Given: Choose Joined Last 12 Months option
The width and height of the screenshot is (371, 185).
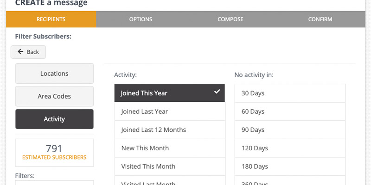Looking at the screenshot, I should tap(170, 130).
